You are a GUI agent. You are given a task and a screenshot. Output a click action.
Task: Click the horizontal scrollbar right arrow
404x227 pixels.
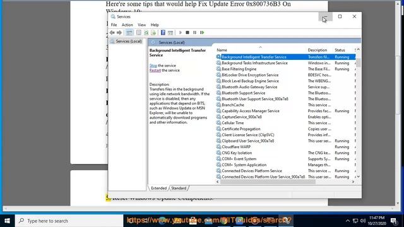tap(353, 182)
